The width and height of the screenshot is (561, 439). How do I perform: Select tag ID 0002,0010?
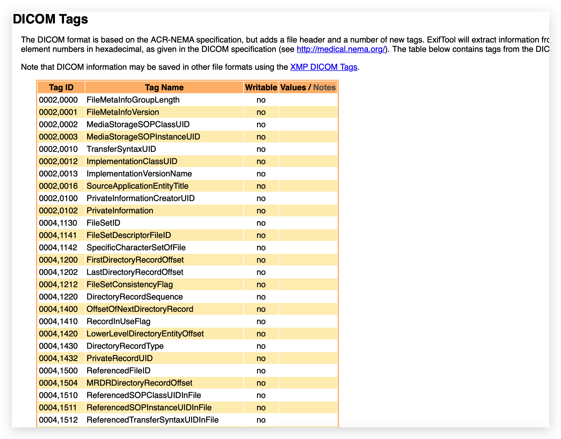click(x=58, y=149)
